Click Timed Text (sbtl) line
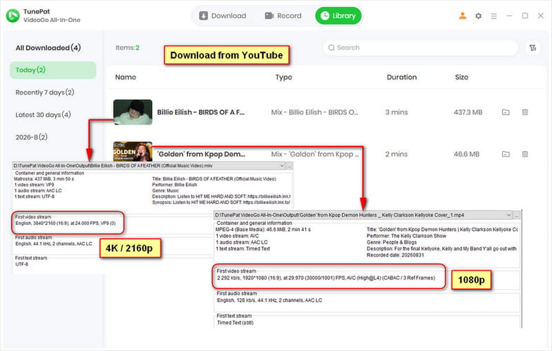The height and width of the screenshot is (351, 552). click(235, 323)
